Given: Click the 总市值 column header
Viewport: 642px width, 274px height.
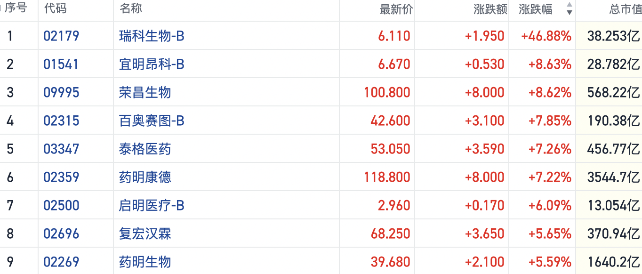Looking at the screenshot, I should pyautogui.click(x=625, y=9).
